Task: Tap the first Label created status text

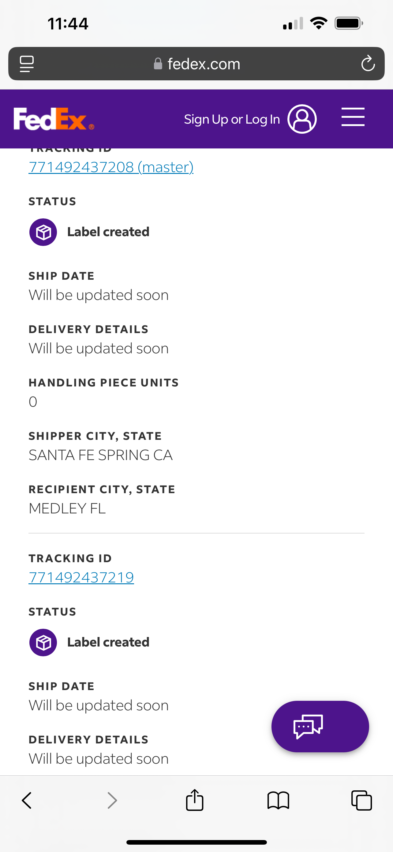Action: [x=108, y=232]
